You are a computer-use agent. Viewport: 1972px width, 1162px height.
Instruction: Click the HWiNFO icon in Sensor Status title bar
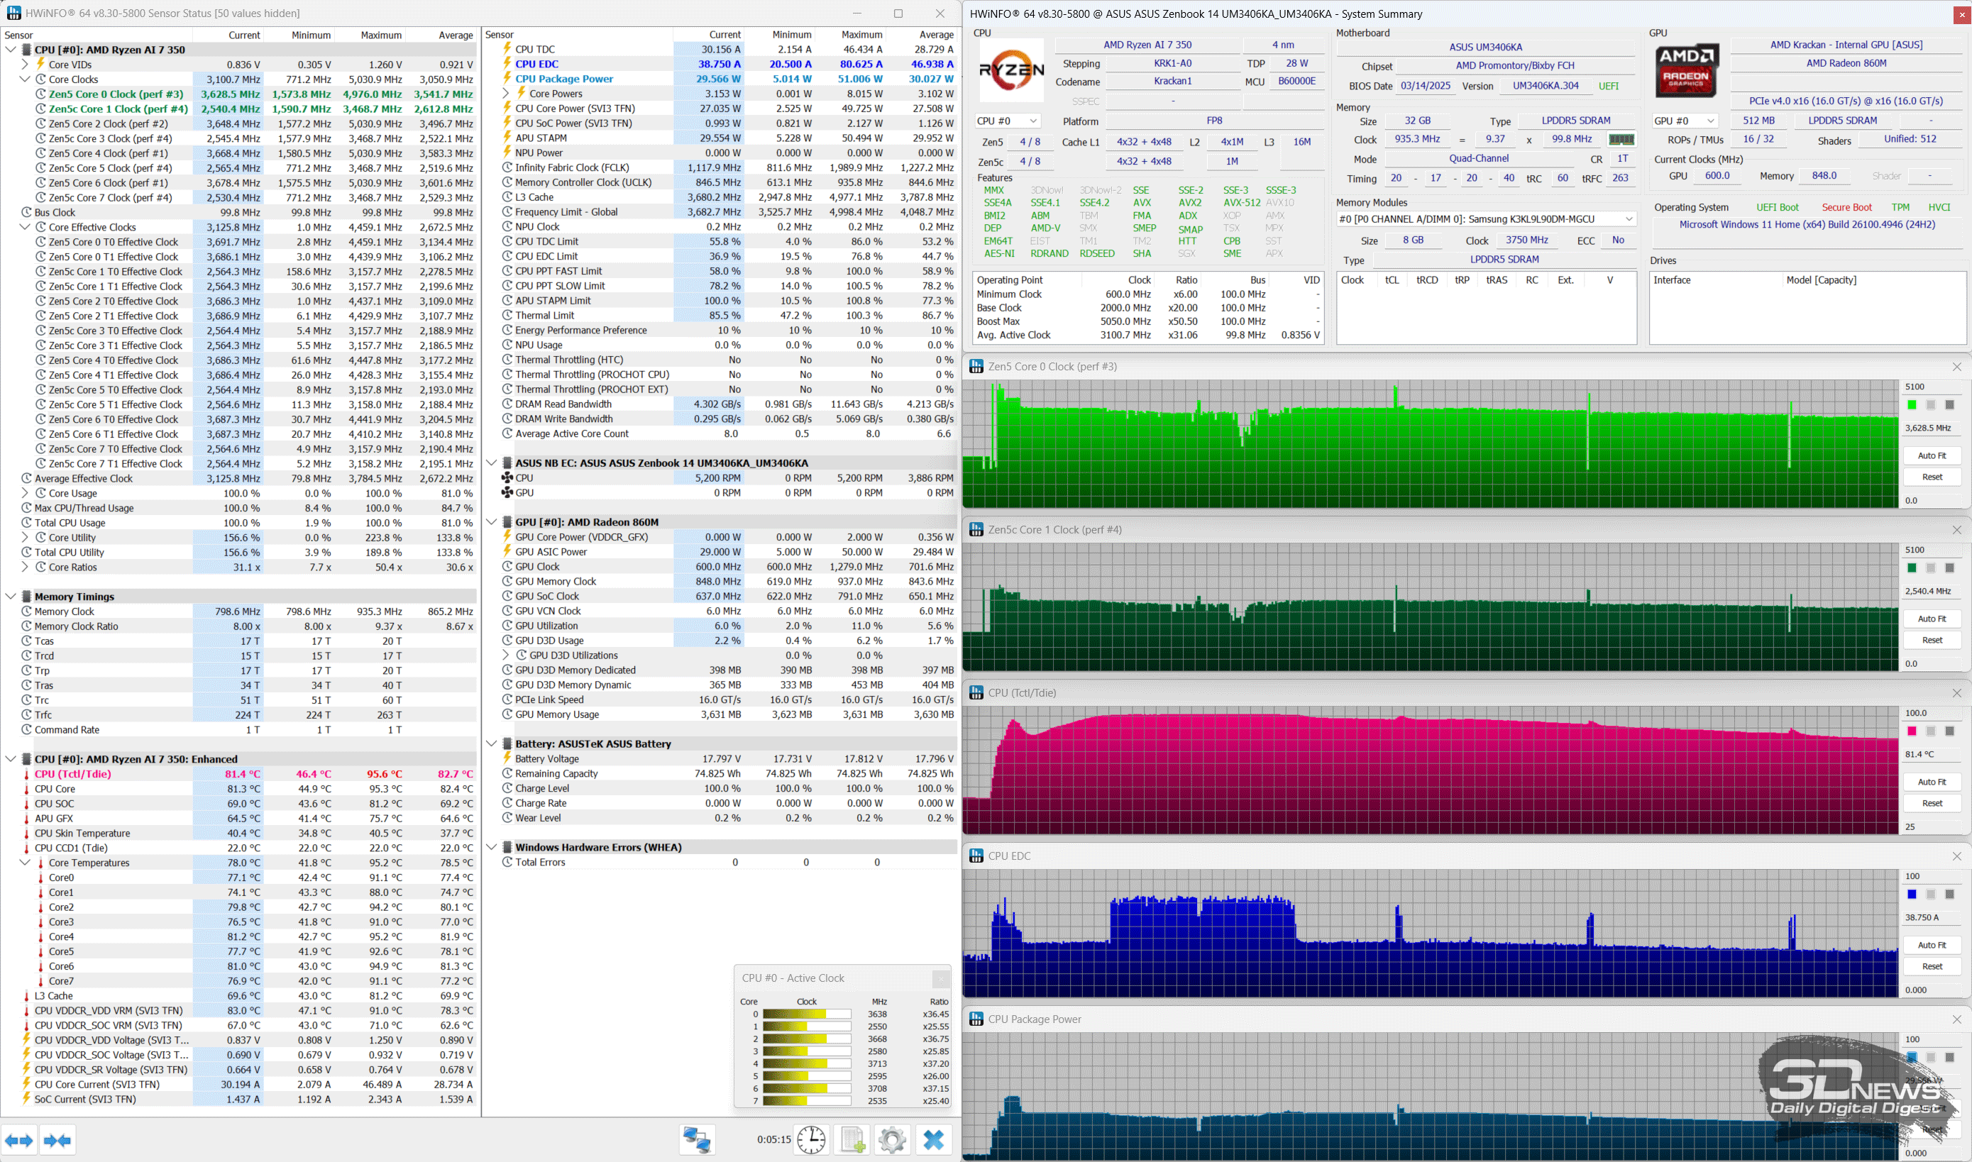click(x=13, y=13)
